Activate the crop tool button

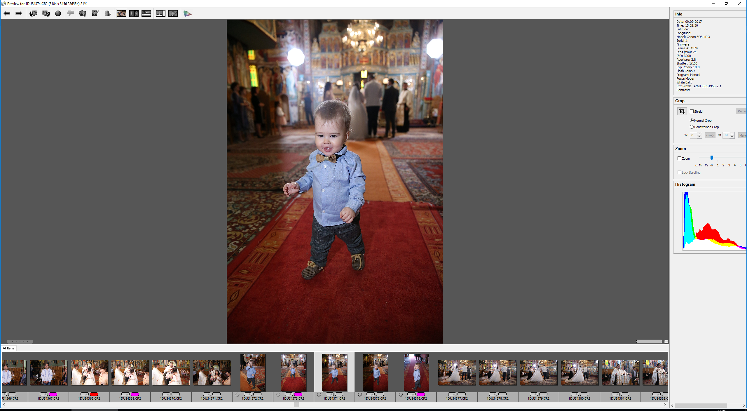[x=682, y=111]
